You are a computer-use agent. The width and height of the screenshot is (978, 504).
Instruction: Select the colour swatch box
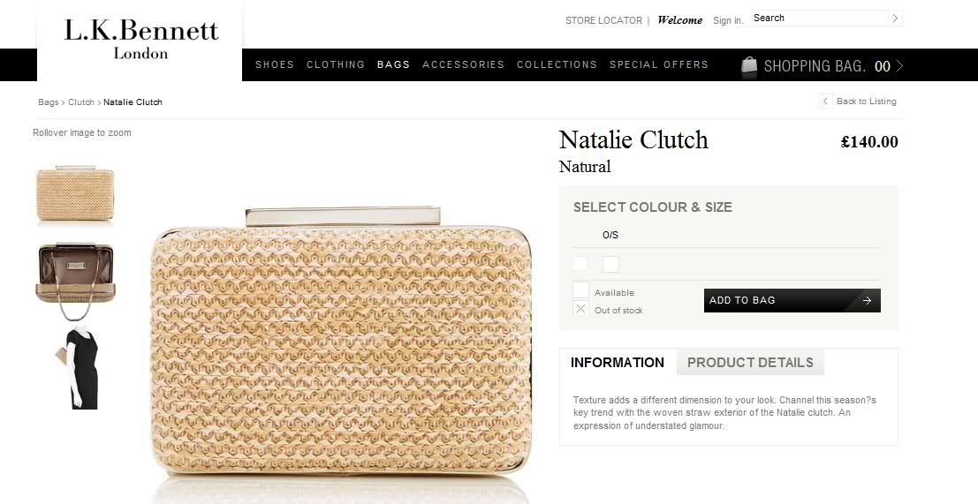tap(580, 264)
